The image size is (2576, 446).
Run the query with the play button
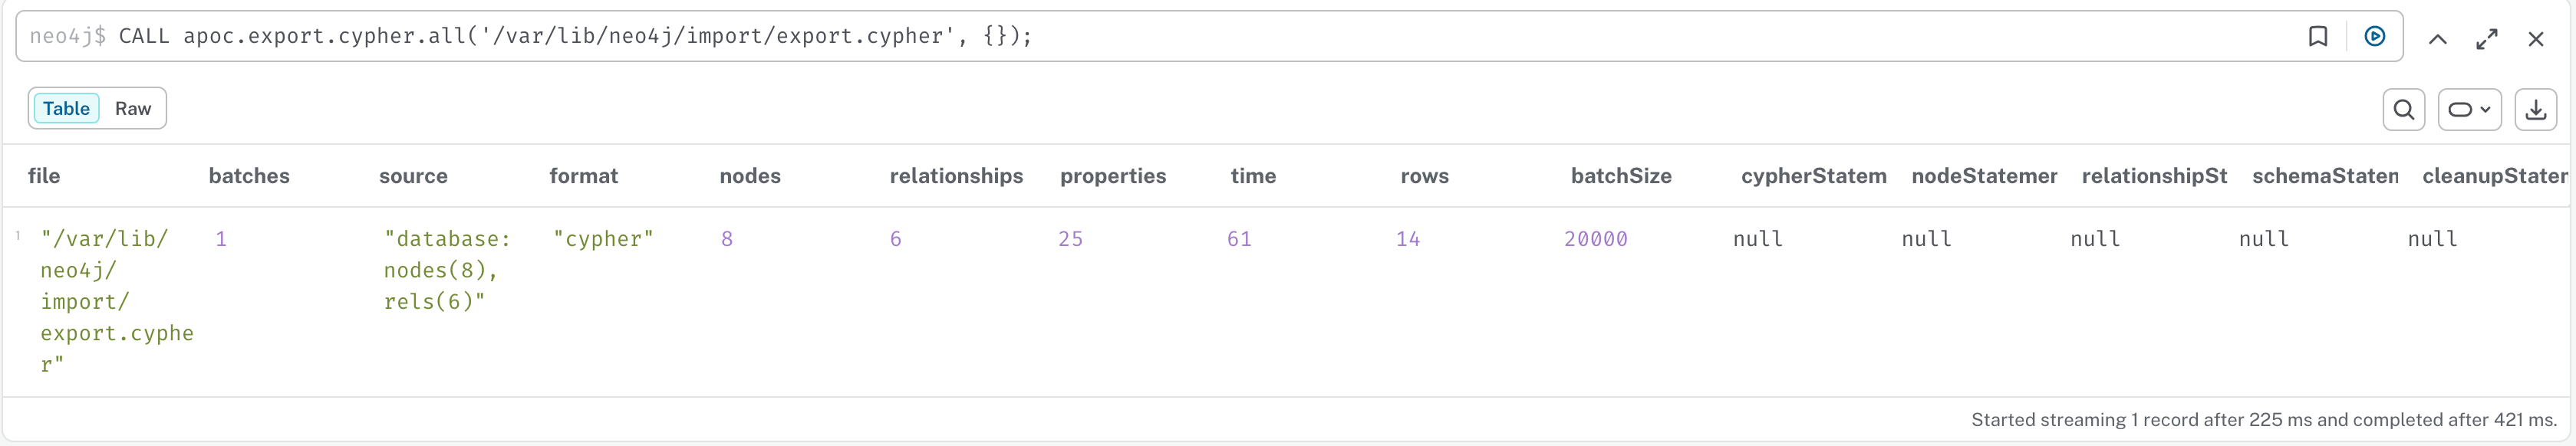pos(2375,37)
